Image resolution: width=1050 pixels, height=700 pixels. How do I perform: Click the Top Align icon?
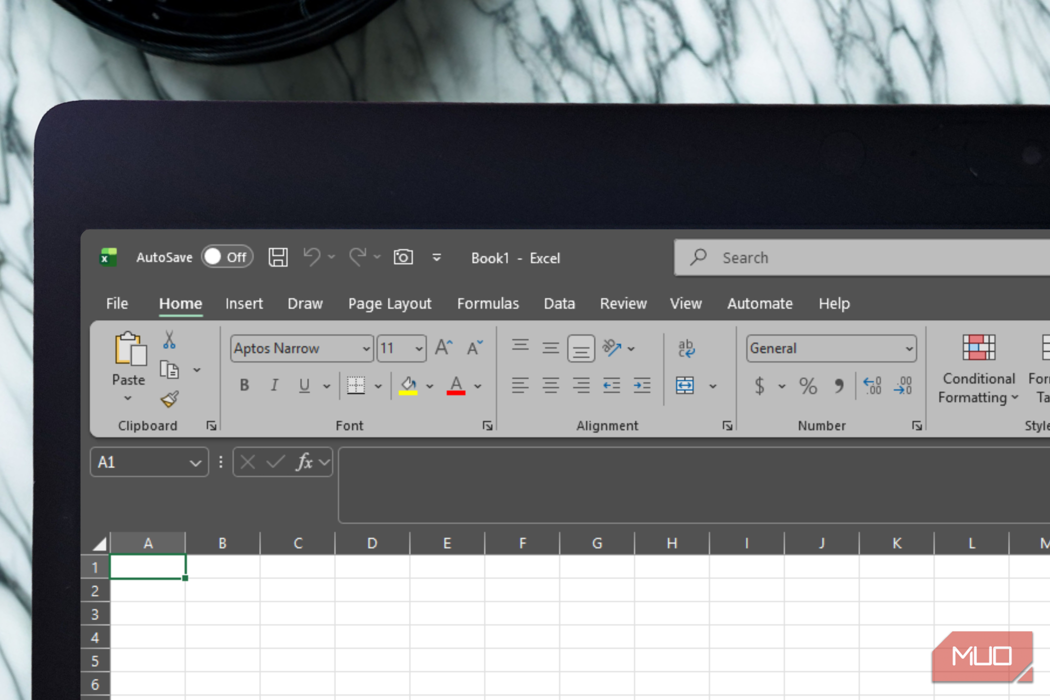click(x=520, y=346)
